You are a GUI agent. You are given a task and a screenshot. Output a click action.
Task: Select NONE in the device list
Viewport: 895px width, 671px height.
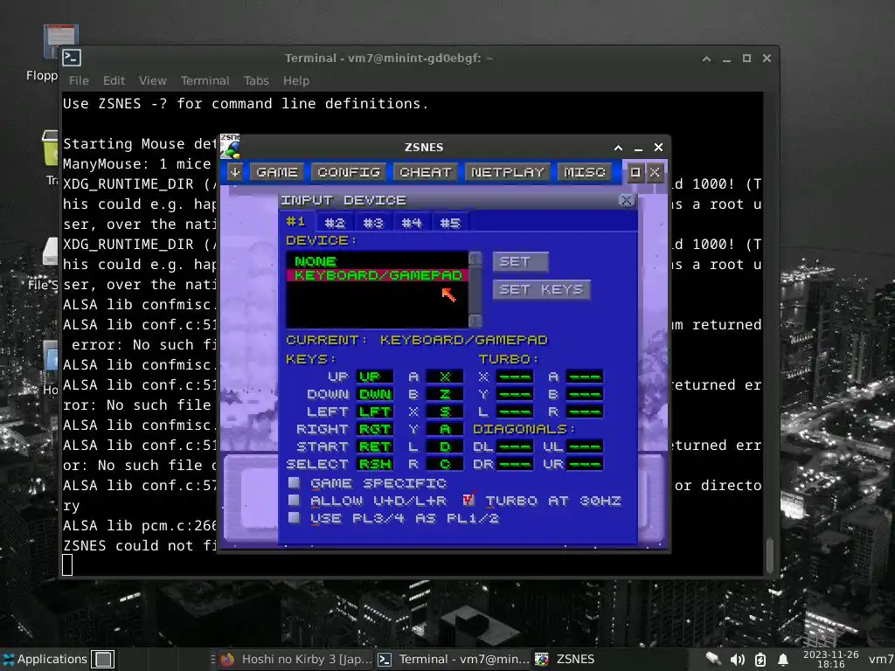coord(378,261)
